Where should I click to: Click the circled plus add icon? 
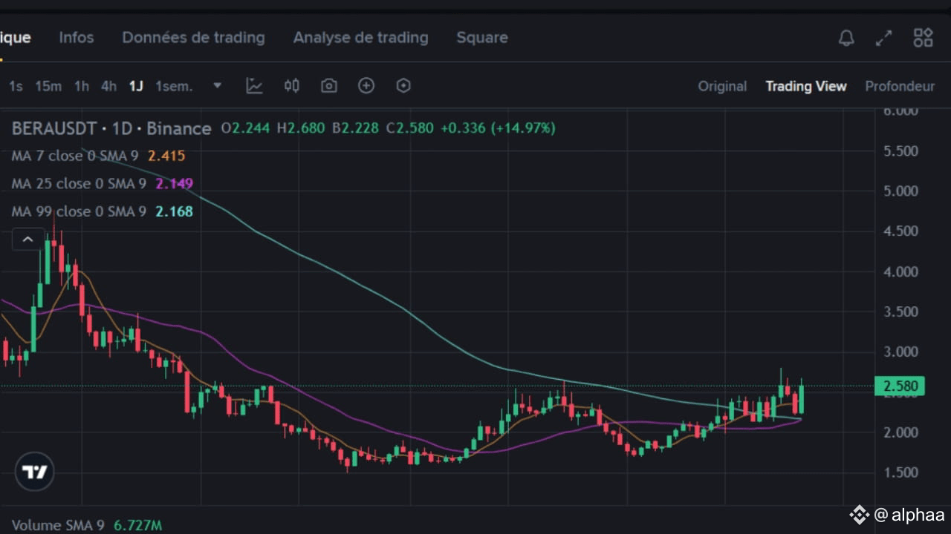(366, 86)
